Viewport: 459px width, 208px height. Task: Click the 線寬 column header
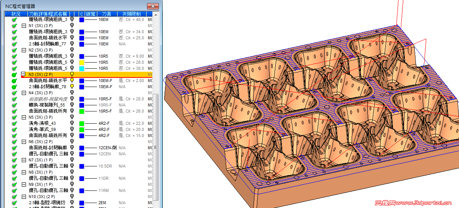(x=91, y=14)
